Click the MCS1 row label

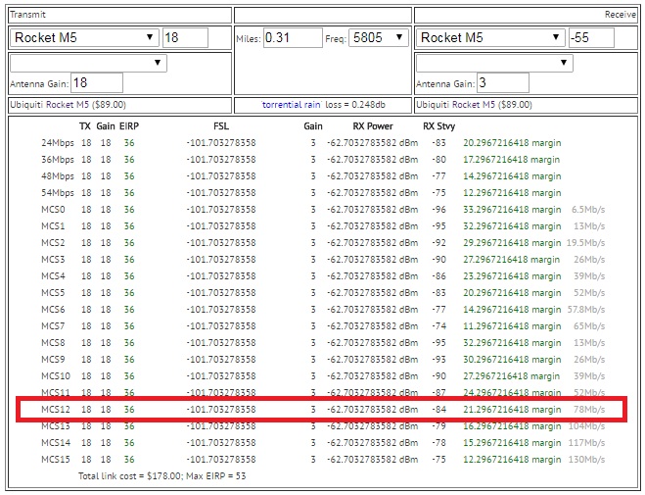[53, 226]
